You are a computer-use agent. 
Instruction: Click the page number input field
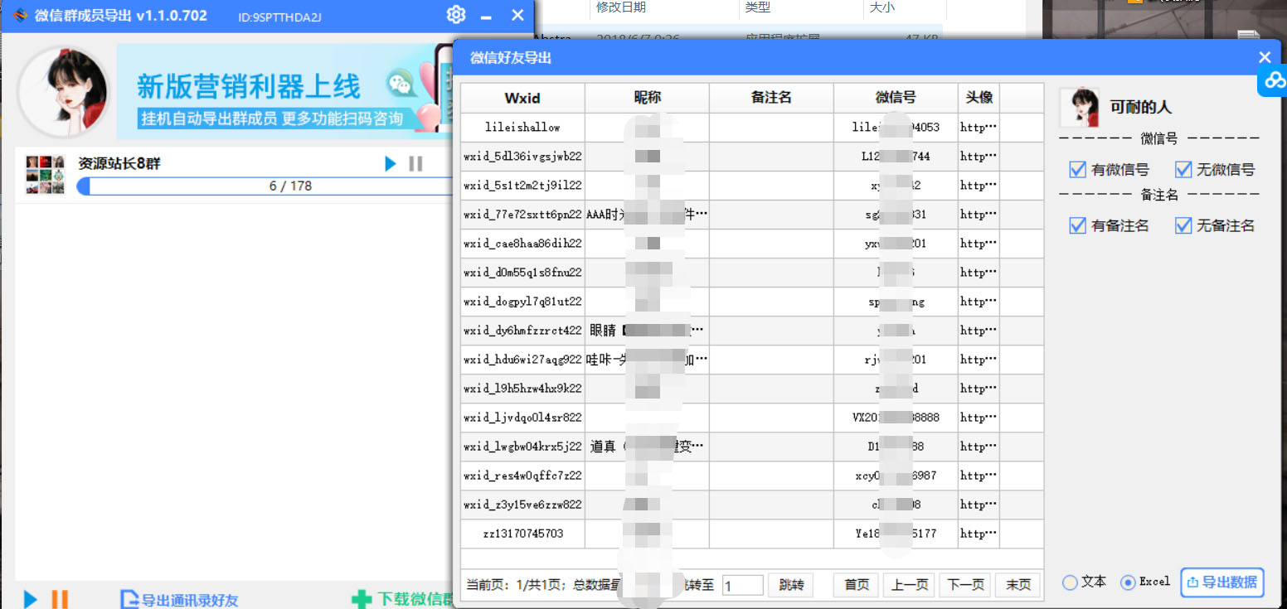pyautogui.click(x=742, y=585)
